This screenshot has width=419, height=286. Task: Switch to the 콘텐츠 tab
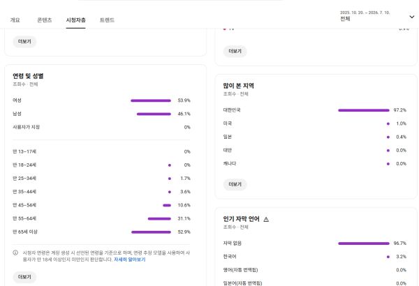click(x=45, y=20)
